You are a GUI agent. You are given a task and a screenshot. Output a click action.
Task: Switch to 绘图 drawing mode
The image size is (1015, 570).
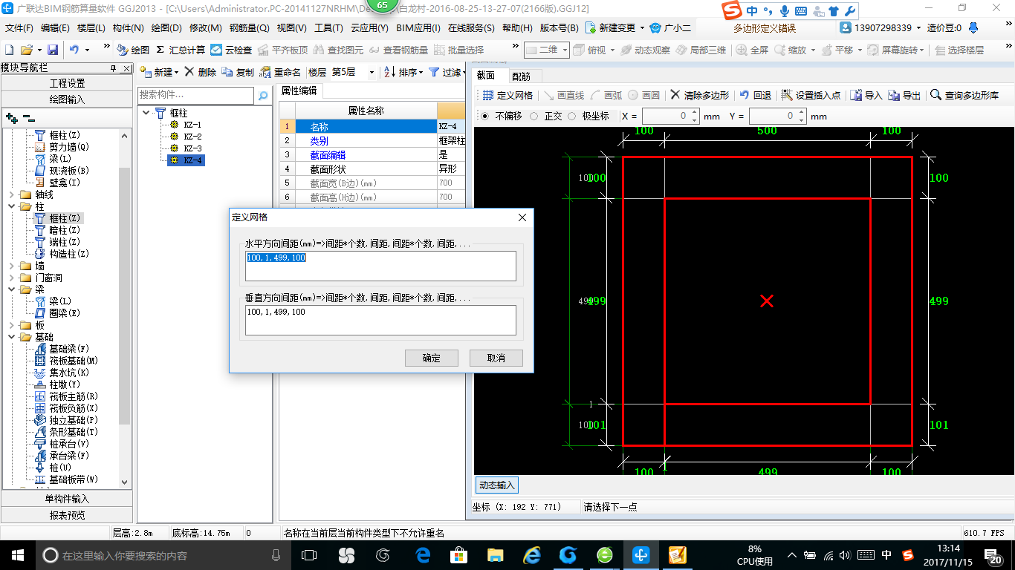[133, 50]
